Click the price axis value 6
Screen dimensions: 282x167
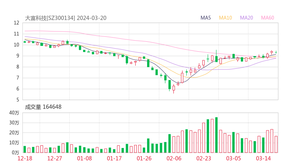(18, 89)
